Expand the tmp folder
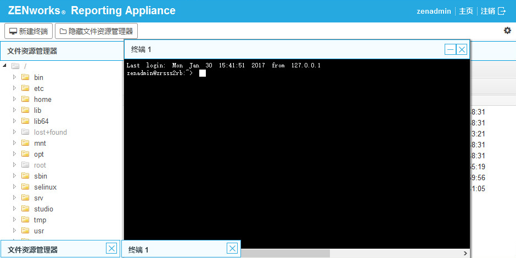 tap(14, 220)
